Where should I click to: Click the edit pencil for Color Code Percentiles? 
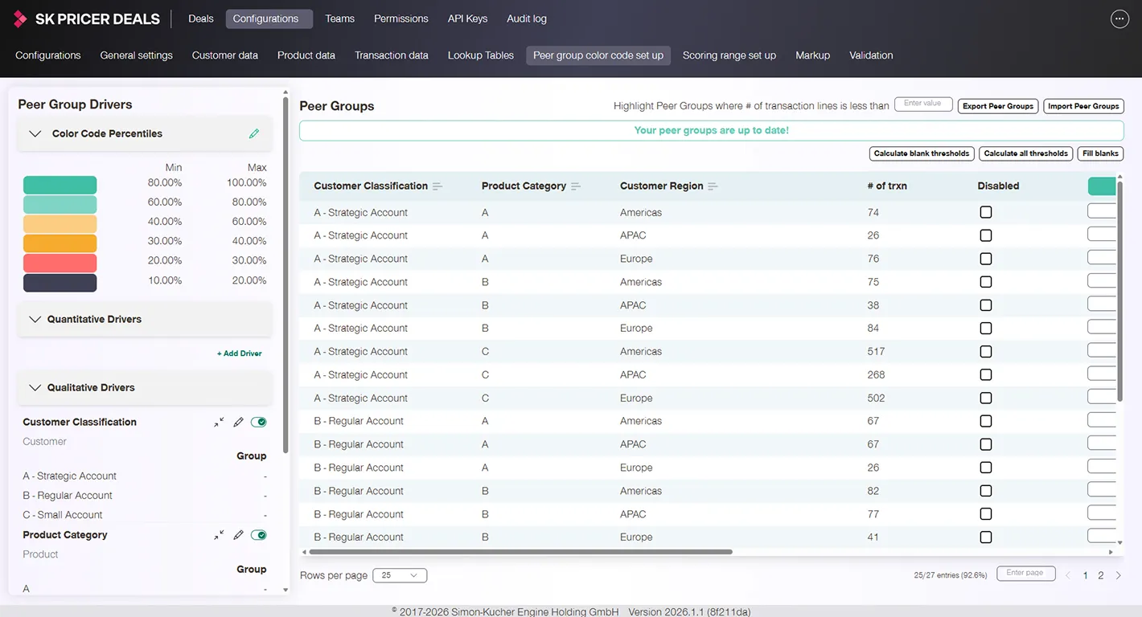click(254, 134)
